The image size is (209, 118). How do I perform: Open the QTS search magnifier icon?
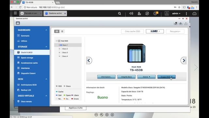(120, 13)
